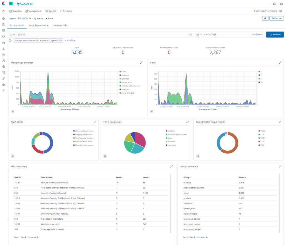Toggle legend list in Alert groups evolution
Image resolution: width=285 pixels, height=246 pixels.
pos(13,111)
